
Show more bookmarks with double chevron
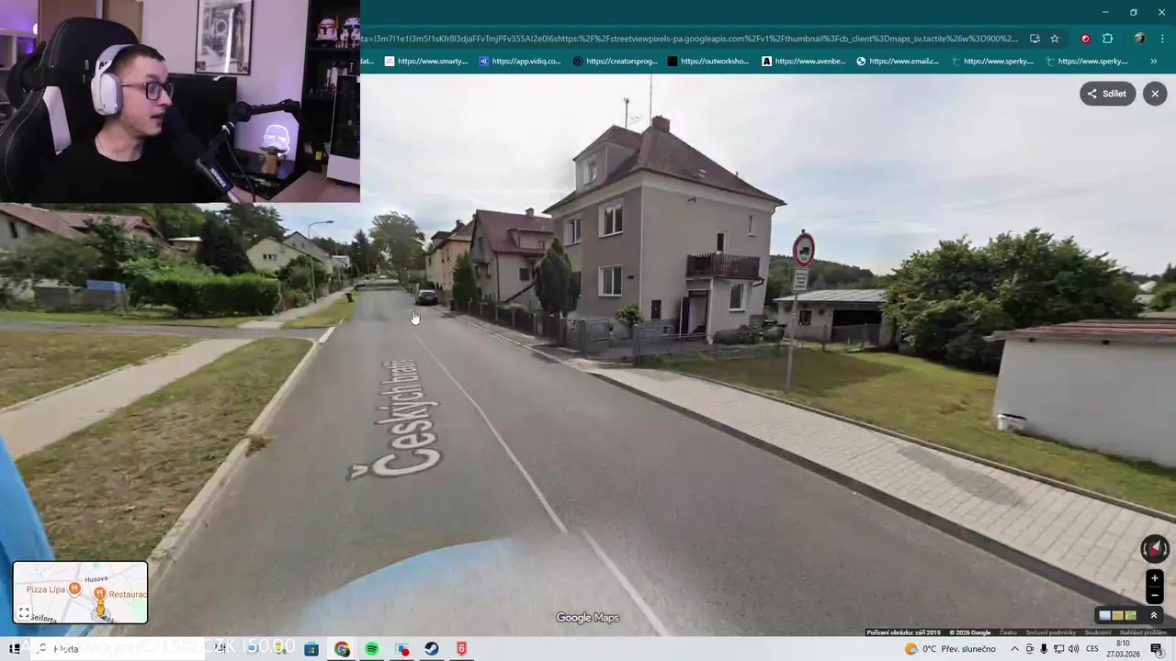1153,62
